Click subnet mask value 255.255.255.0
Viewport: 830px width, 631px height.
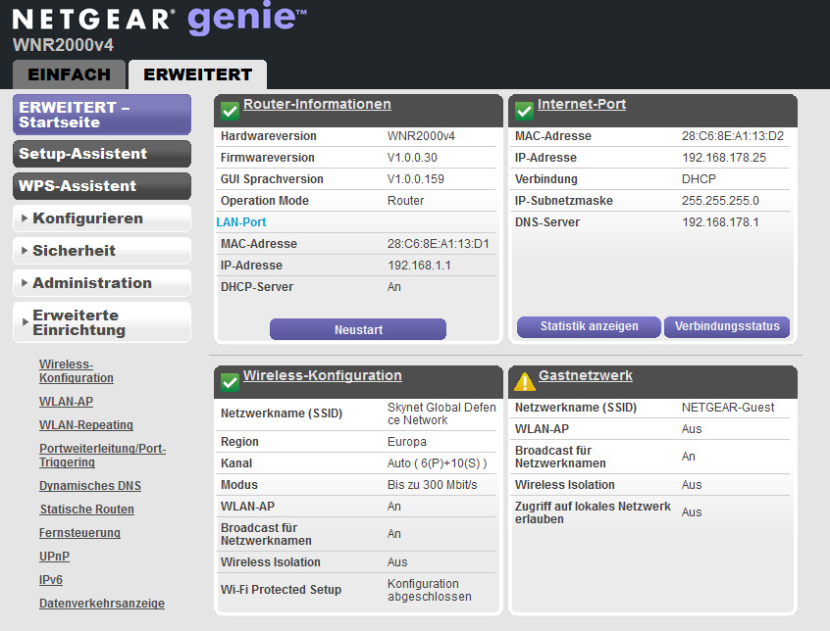[720, 201]
